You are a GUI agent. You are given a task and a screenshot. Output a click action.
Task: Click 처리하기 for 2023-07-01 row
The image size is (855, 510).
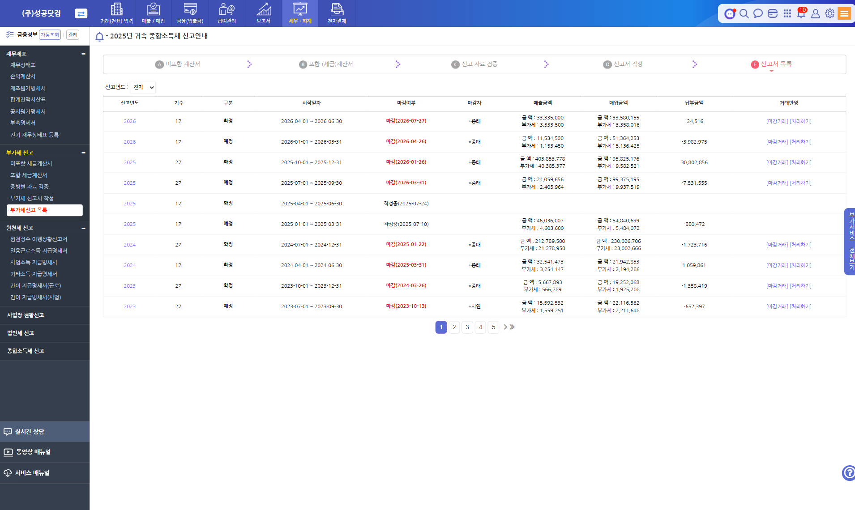tap(800, 306)
